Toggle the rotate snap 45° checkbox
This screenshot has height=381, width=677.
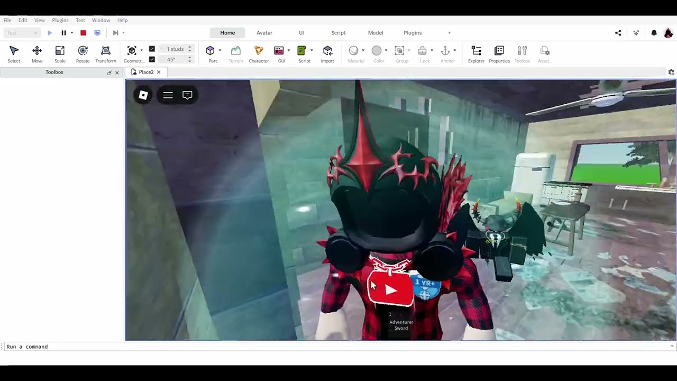point(152,59)
